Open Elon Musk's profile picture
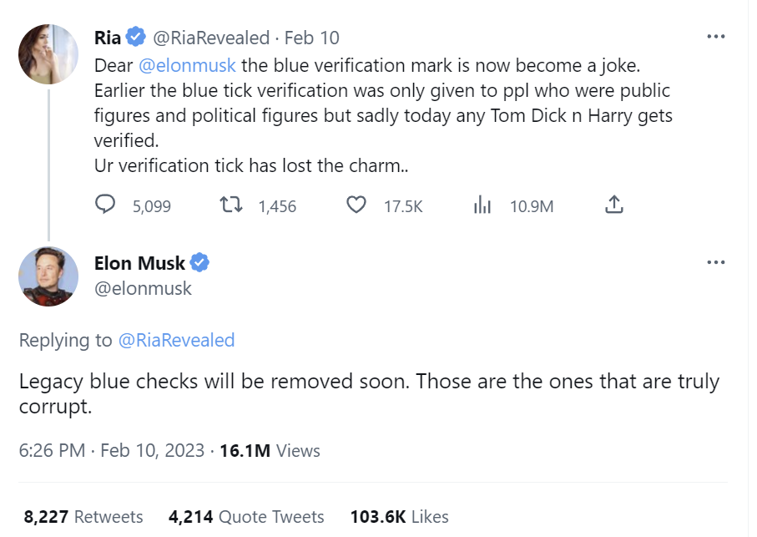 point(48,277)
